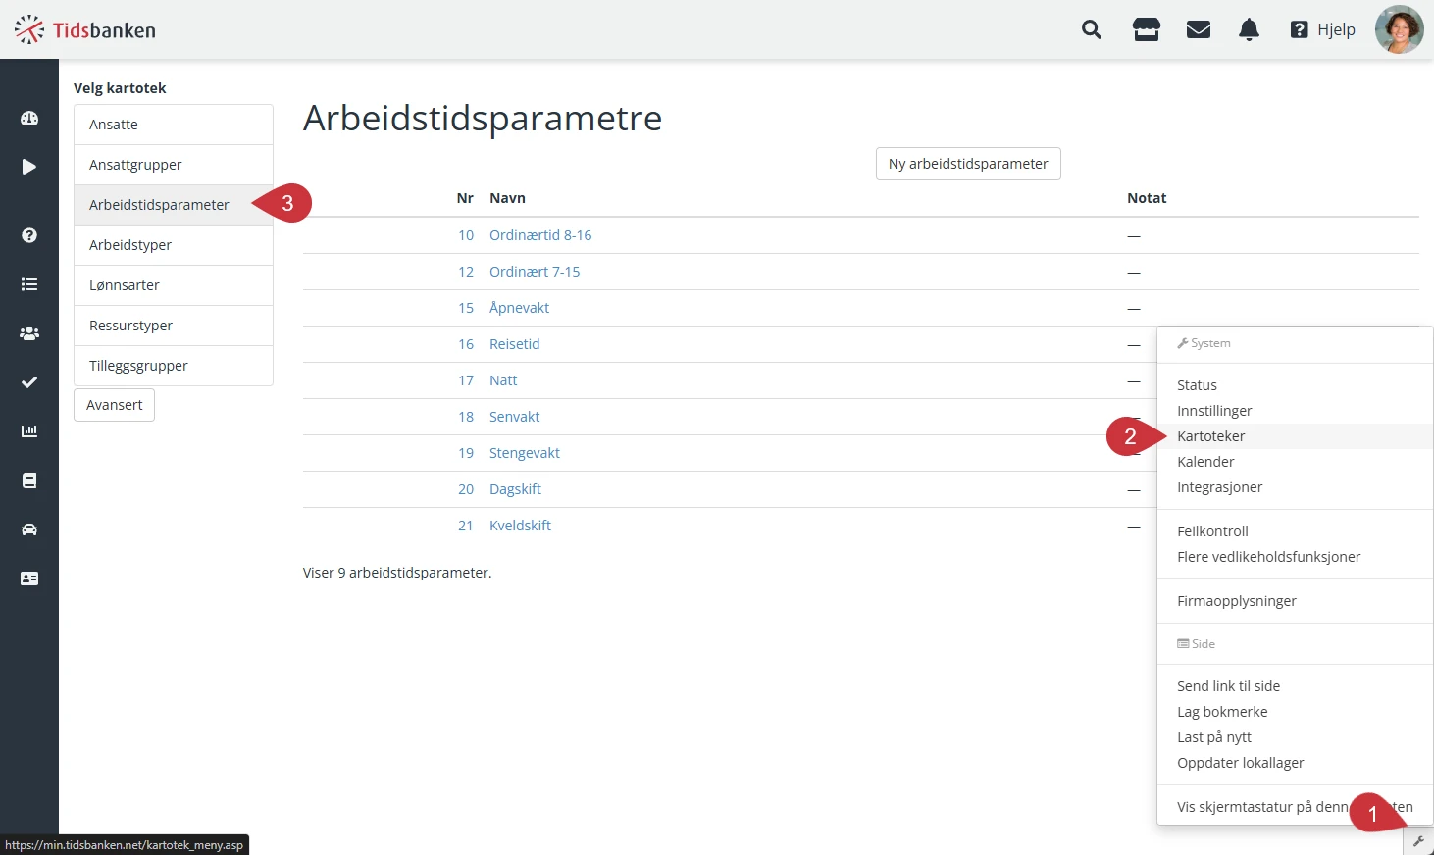Click Ny arbeidstidsparameter button
Viewport: 1434px width, 855px height.
pyautogui.click(x=967, y=164)
